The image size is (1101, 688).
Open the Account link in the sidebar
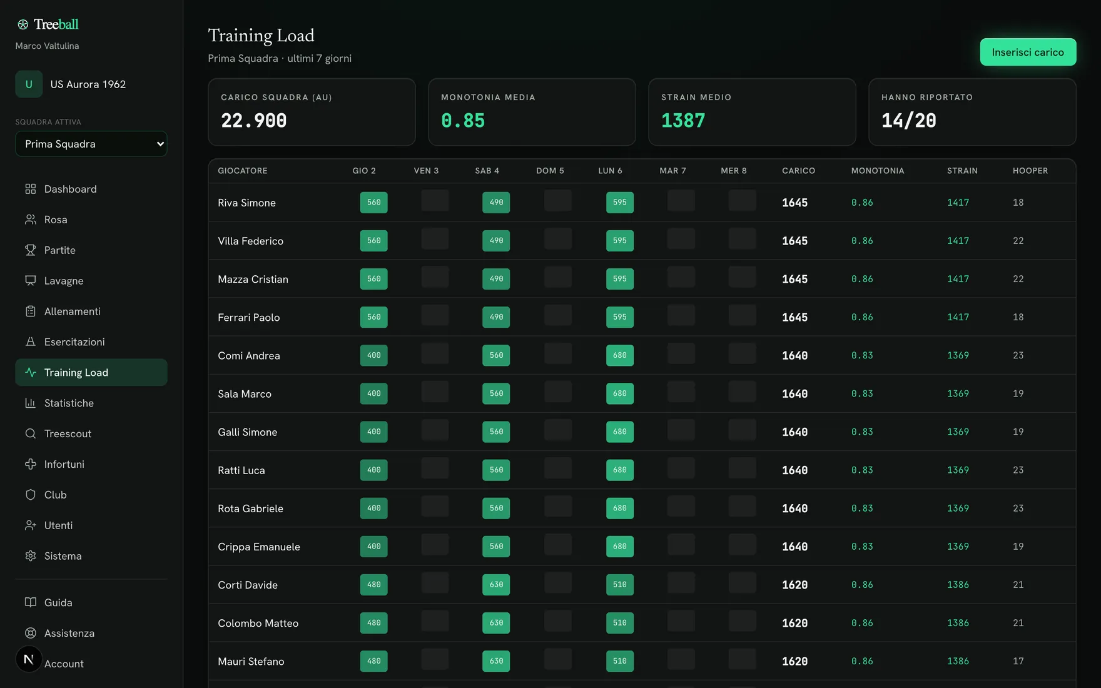click(64, 664)
